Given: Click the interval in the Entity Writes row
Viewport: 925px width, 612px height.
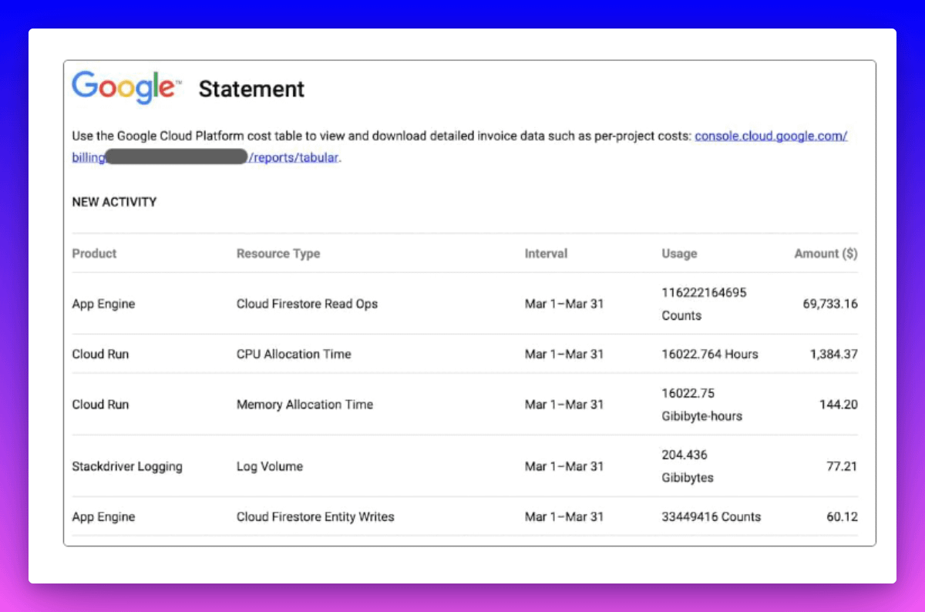Looking at the screenshot, I should pyautogui.click(x=564, y=517).
